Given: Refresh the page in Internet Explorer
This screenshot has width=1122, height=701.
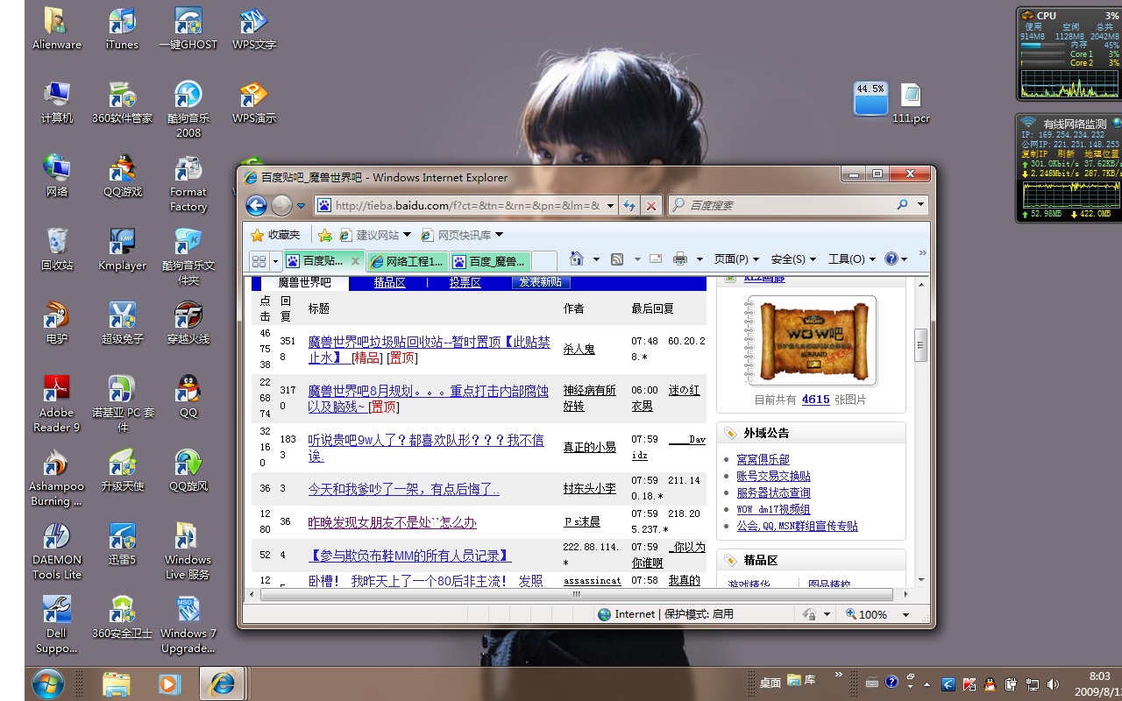Looking at the screenshot, I should [x=629, y=205].
